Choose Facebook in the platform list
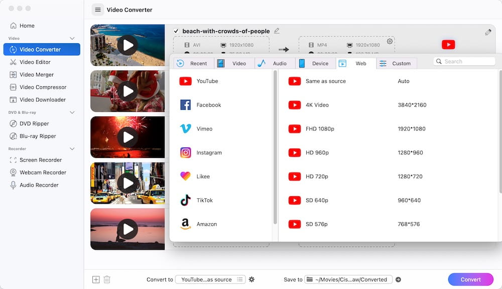The width and height of the screenshot is (502, 289). (221, 105)
